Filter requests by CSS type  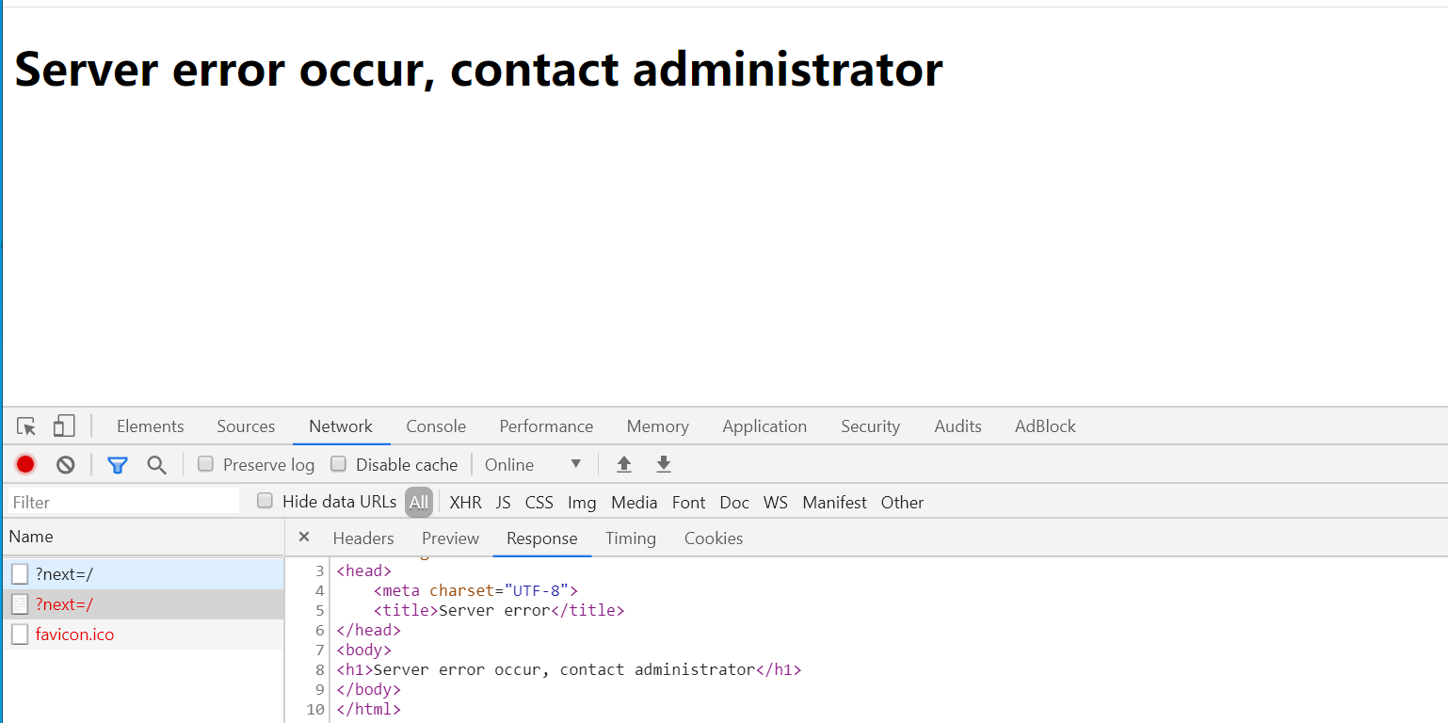[x=539, y=502]
